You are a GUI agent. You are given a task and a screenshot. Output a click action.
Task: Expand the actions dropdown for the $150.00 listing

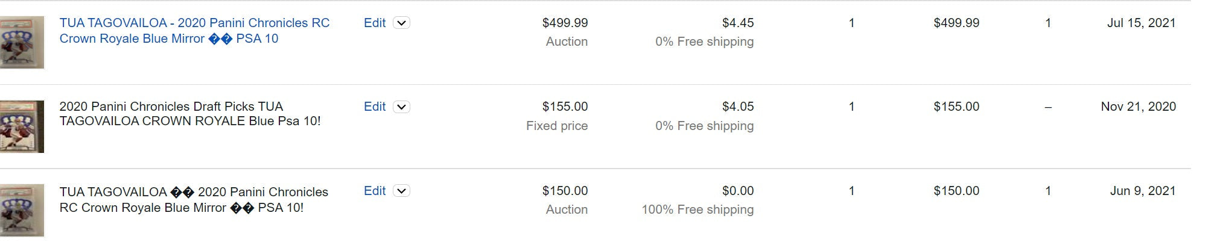[401, 191]
